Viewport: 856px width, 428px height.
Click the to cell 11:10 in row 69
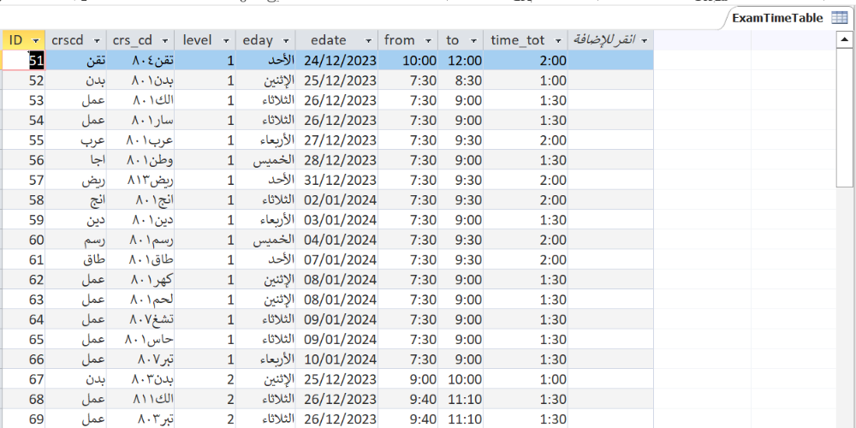[x=461, y=419]
